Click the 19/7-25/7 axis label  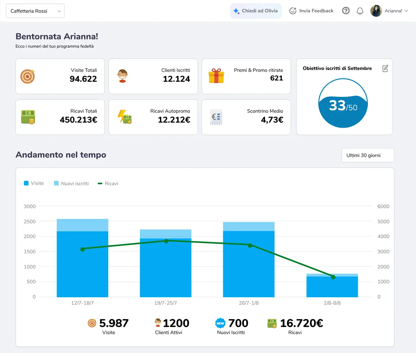[166, 303]
